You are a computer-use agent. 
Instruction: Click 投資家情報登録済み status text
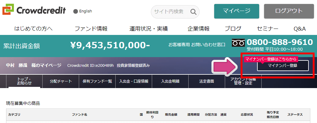[x=133, y=65]
